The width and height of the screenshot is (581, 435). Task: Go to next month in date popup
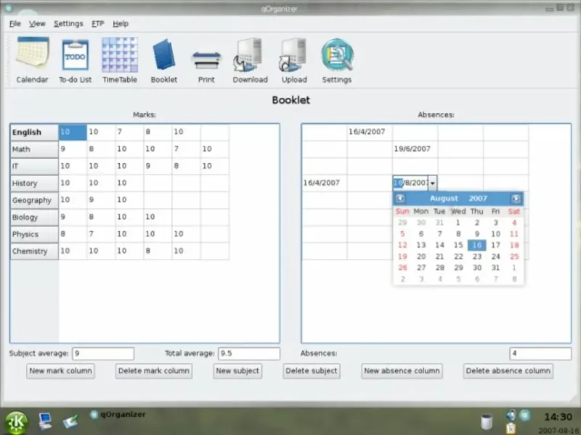coord(516,199)
